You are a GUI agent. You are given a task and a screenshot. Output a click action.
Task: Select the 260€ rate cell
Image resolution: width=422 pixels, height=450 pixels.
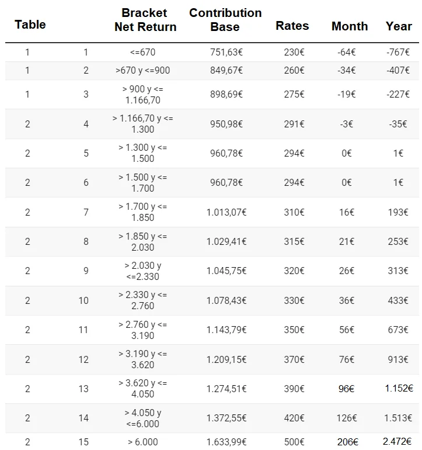tap(294, 70)
